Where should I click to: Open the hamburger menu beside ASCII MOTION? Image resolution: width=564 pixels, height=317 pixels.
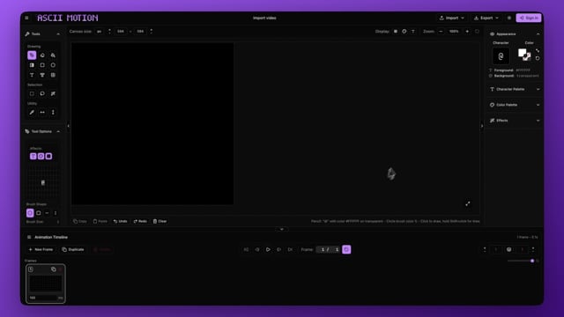26,18
